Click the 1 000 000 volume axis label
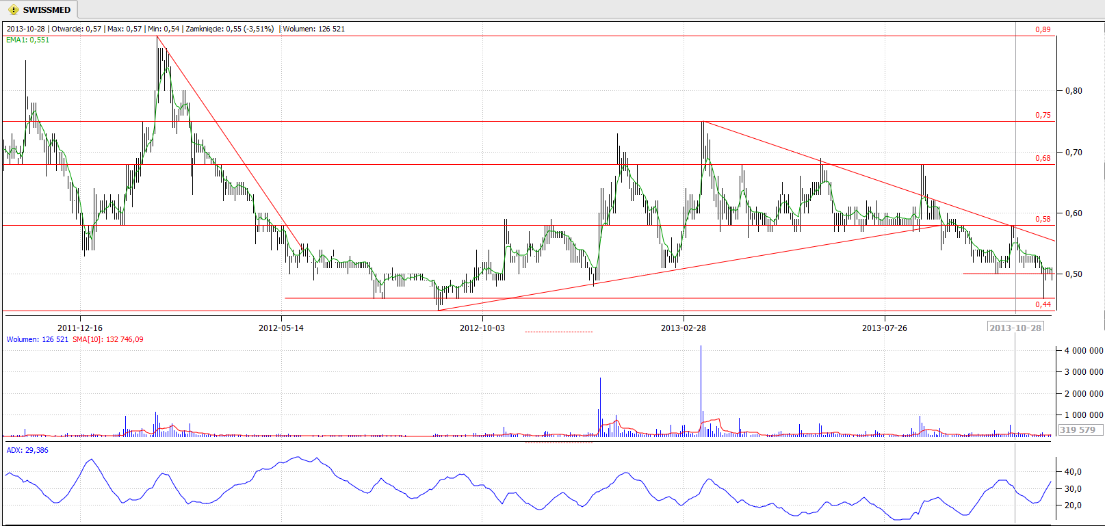The width and height of the screenshot is (1105, 526). pos(1084,415)
